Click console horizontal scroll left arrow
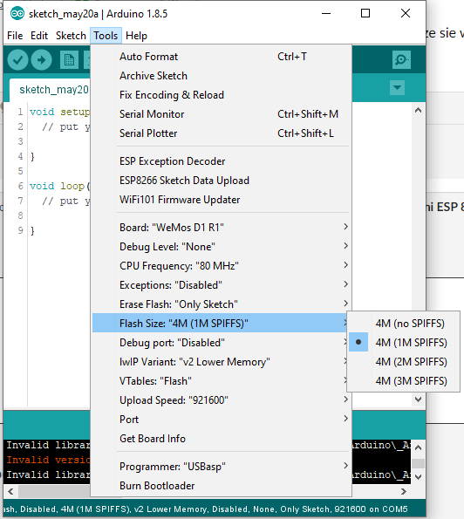 10,492
